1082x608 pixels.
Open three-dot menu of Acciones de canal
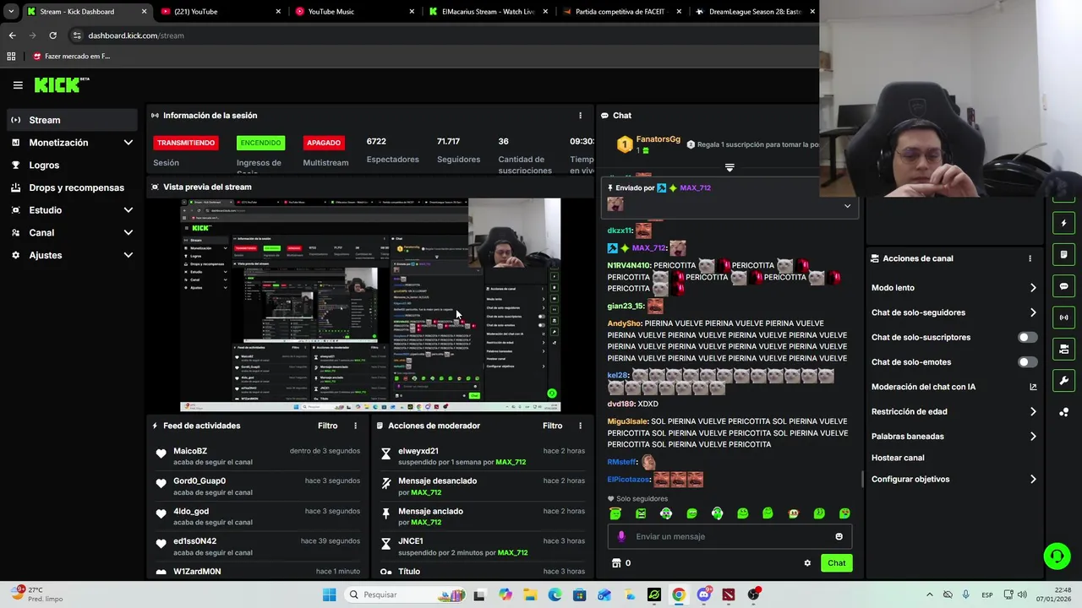1030,258
